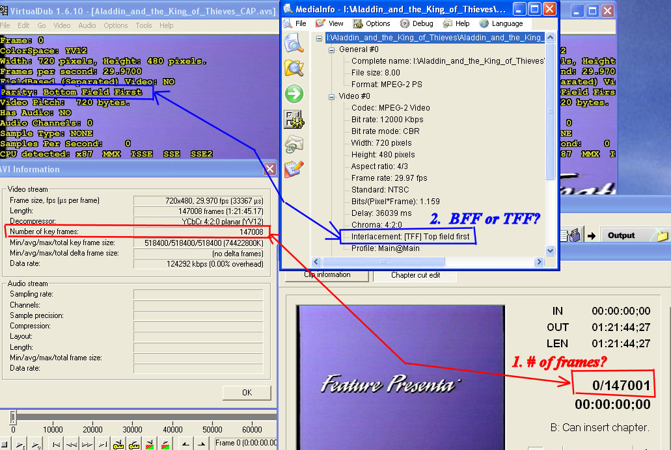Click previous key frame icon with key
The image size is (671, 450).
tap(118, 445)
